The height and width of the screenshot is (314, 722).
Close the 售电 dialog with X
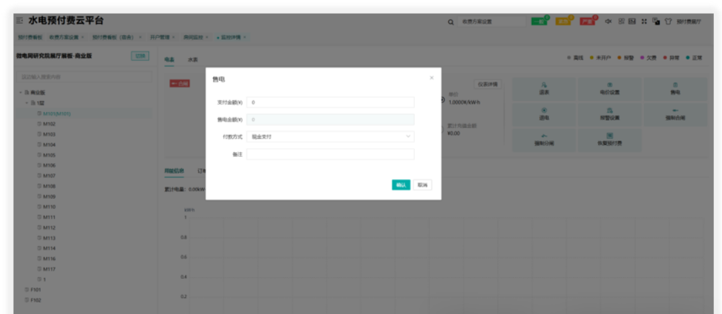point(432,78)
